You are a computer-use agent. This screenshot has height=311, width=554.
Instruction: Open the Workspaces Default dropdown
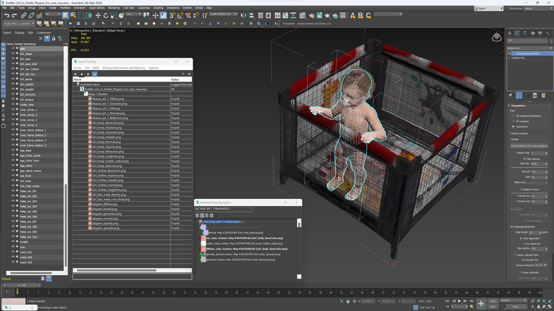pos(538,8)
